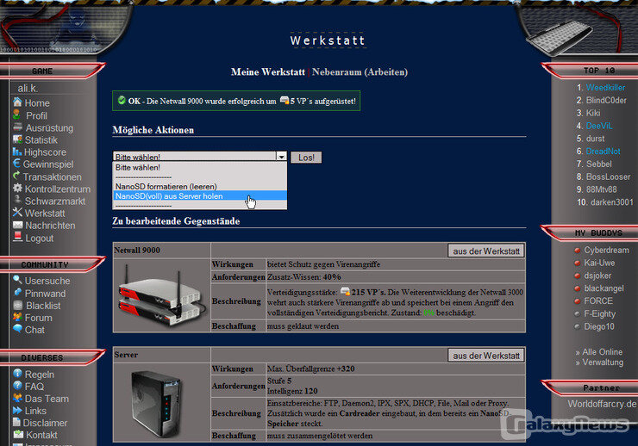Click the Kontakt mail icon

[18, 434]
